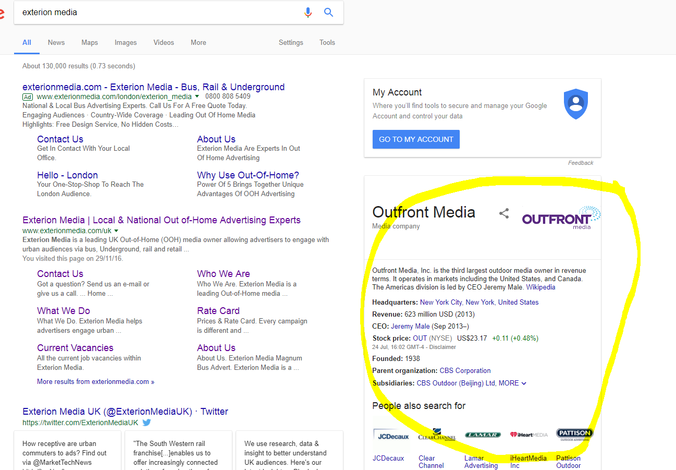
Task: Select the All results tab
Action: pos(27,42)
